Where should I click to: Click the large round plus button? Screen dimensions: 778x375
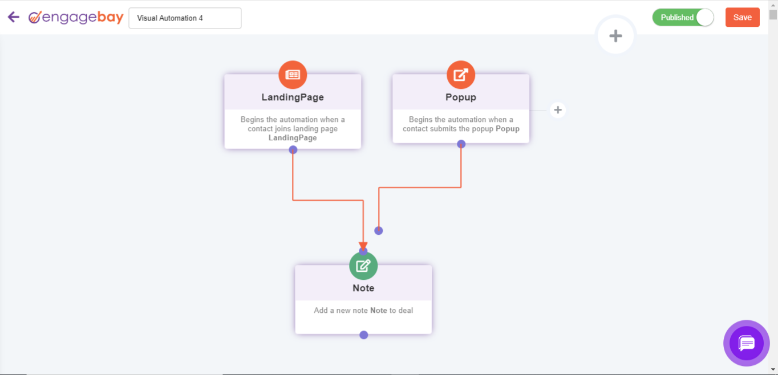coord(615,36)
